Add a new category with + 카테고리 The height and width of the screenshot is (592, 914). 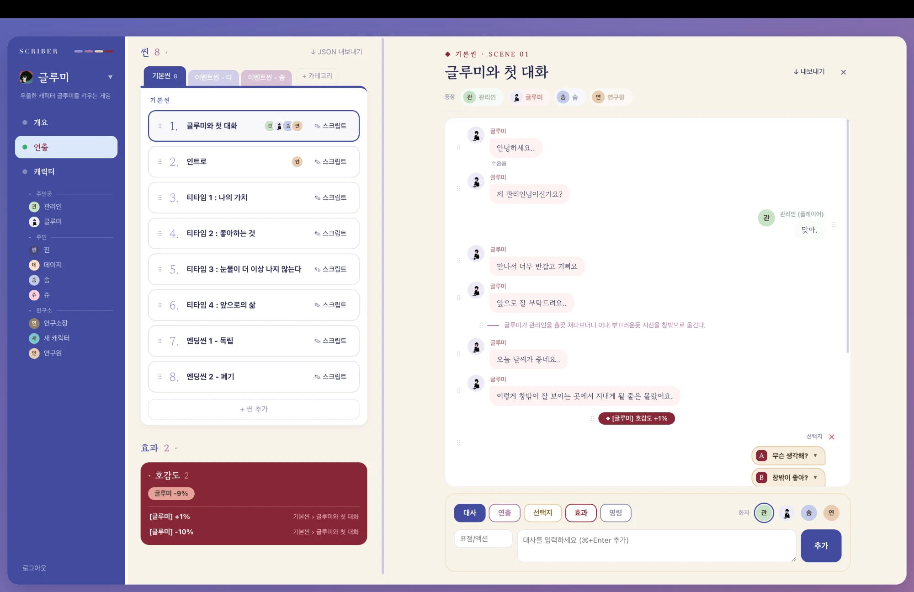tap(317, 76)
